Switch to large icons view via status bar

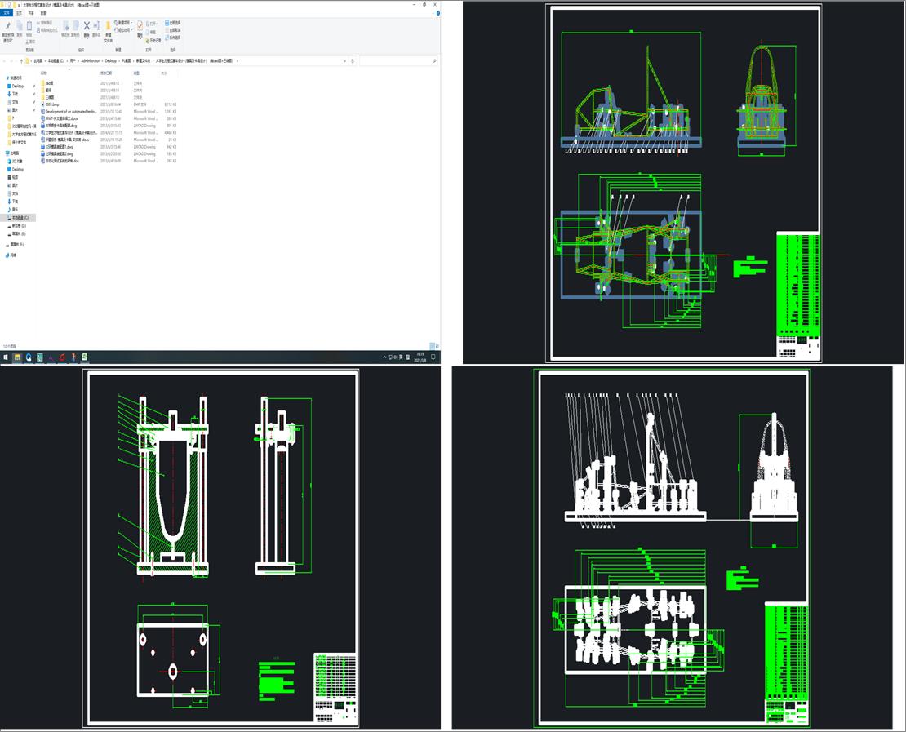pos(437,346)
